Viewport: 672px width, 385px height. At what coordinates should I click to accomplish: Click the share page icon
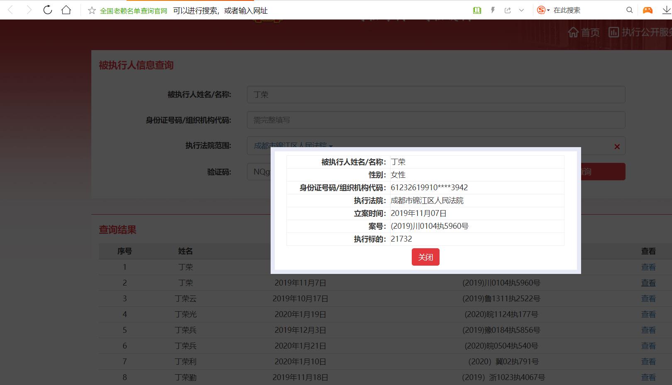(507, 10)
